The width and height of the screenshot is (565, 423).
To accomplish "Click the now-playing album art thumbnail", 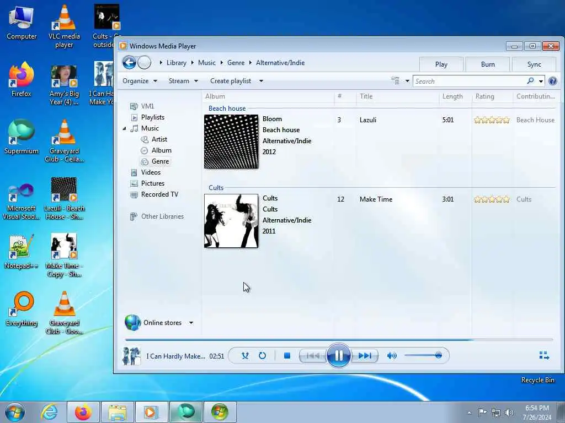I will click(132, 356).
